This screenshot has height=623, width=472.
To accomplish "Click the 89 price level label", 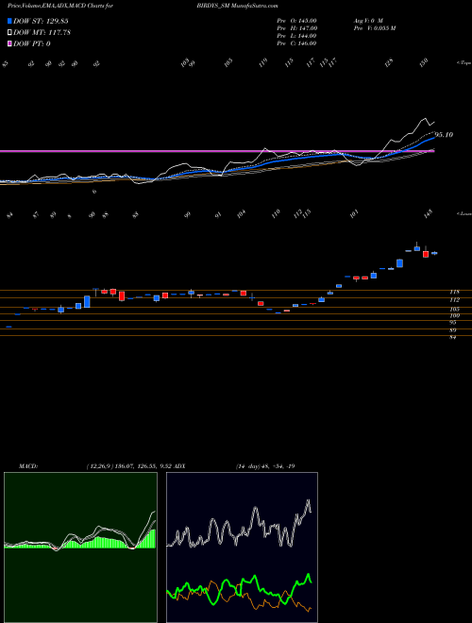I will tap(452, 330).
